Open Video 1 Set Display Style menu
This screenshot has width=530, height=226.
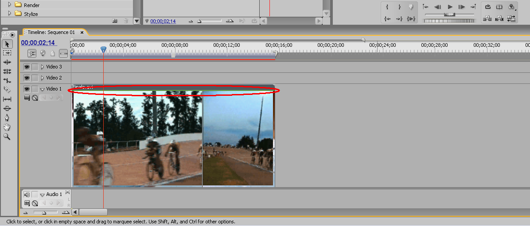[x=27, y=98]
